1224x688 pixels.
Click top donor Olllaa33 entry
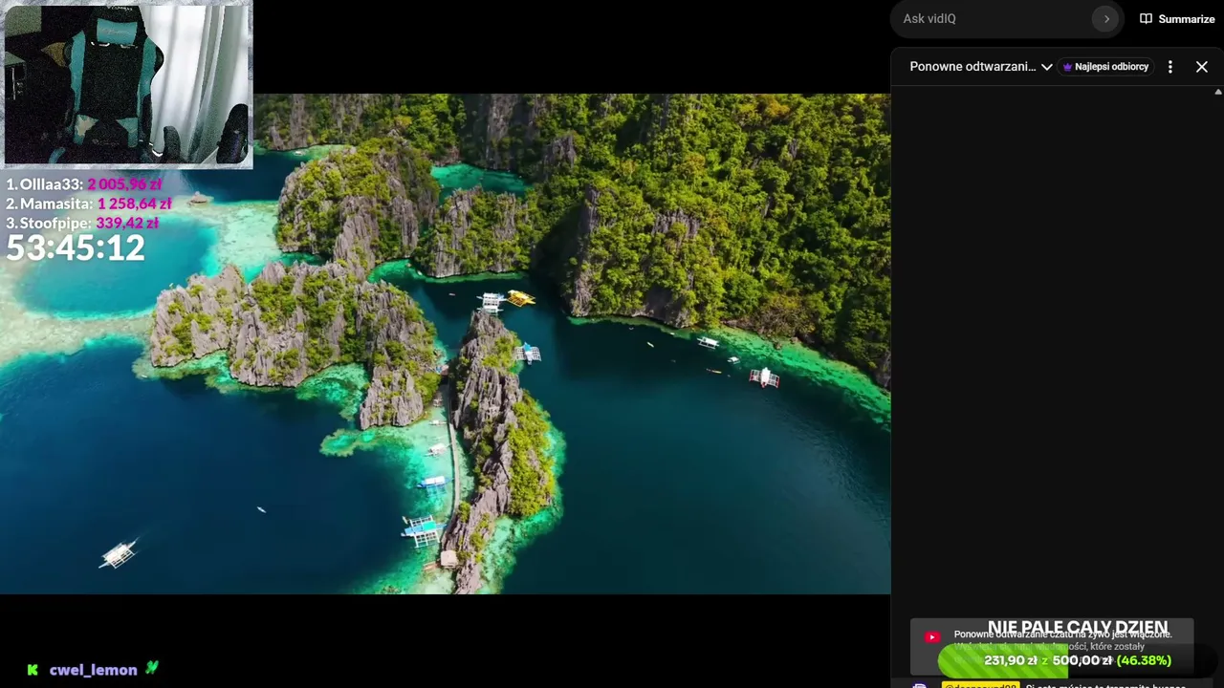tap(84, 184)
